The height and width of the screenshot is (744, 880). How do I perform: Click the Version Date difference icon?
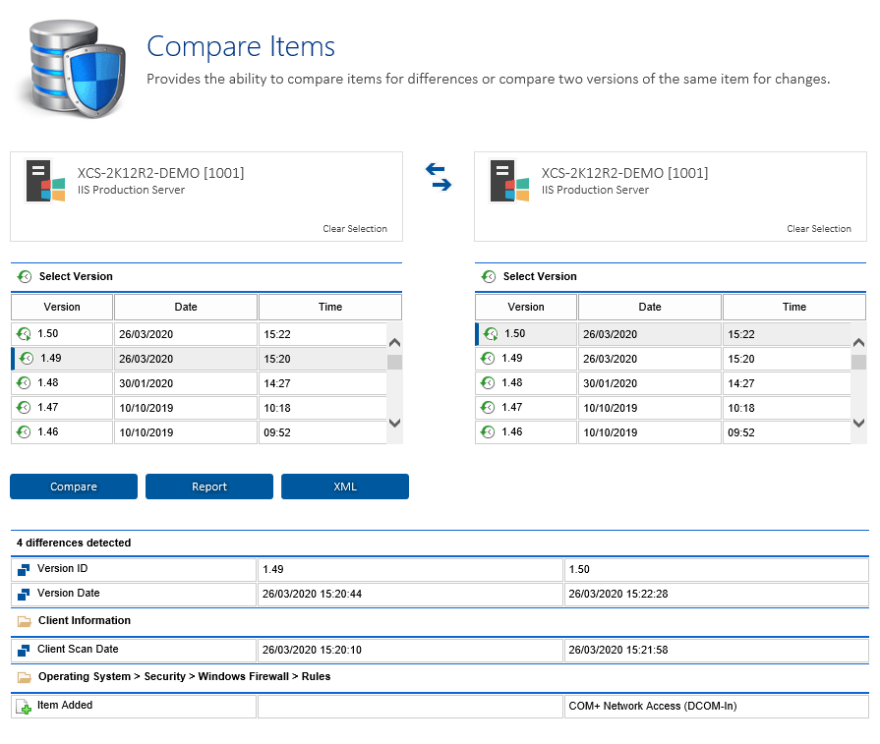click(24, 595)
